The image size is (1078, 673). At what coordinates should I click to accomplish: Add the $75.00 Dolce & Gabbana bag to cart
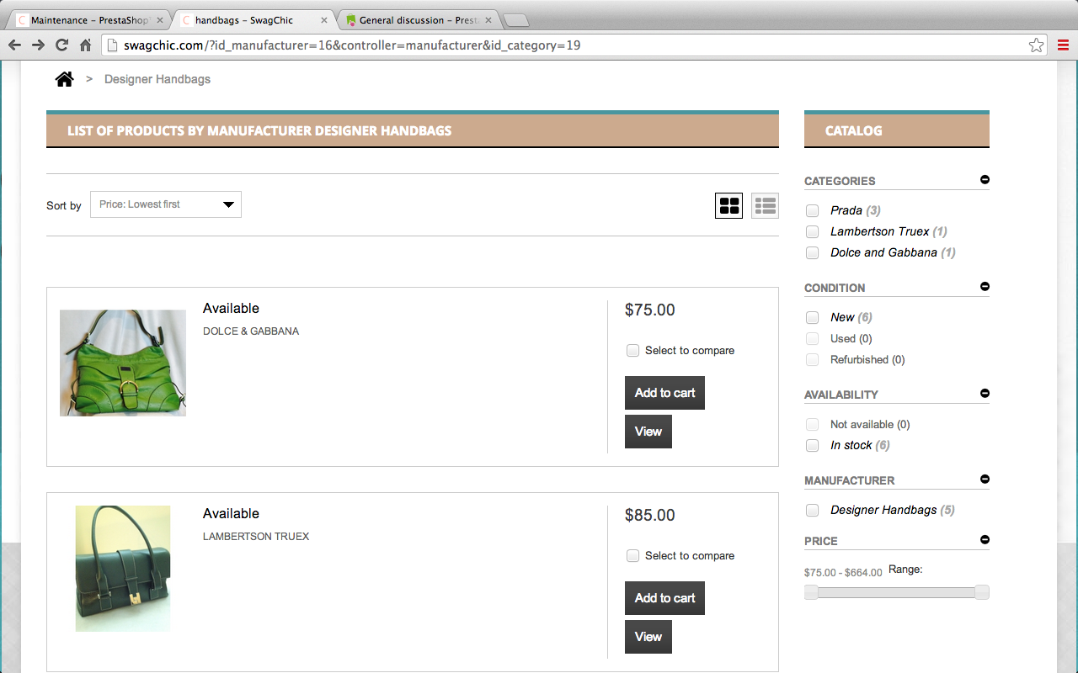[x=664, y=393]
